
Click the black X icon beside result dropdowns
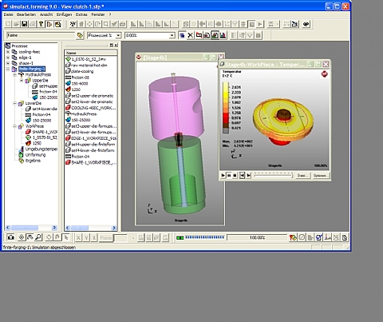coord(190,35)
